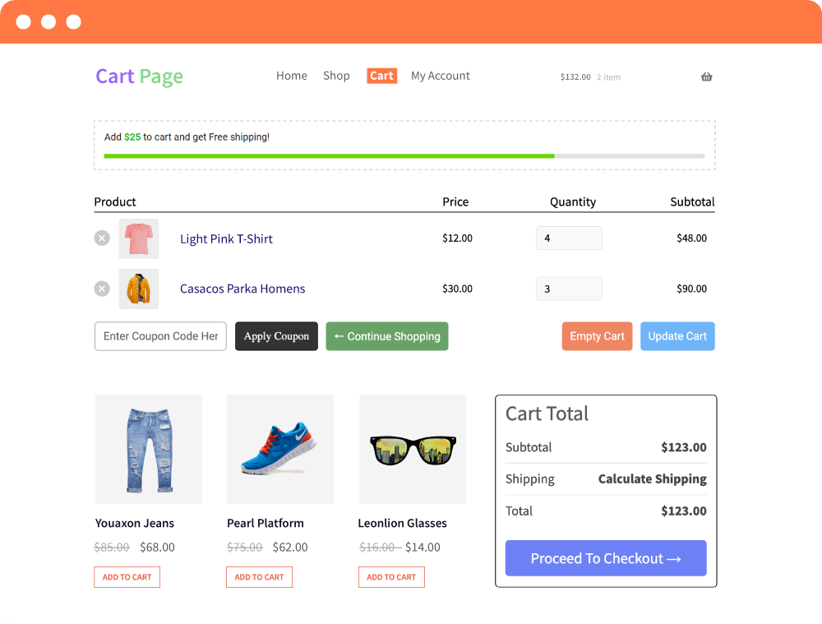Click the $12.00 price cell

pyautogui.click(x=457, y=238)
